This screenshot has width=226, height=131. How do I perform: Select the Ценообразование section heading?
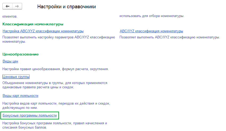(x=20, y=54)
